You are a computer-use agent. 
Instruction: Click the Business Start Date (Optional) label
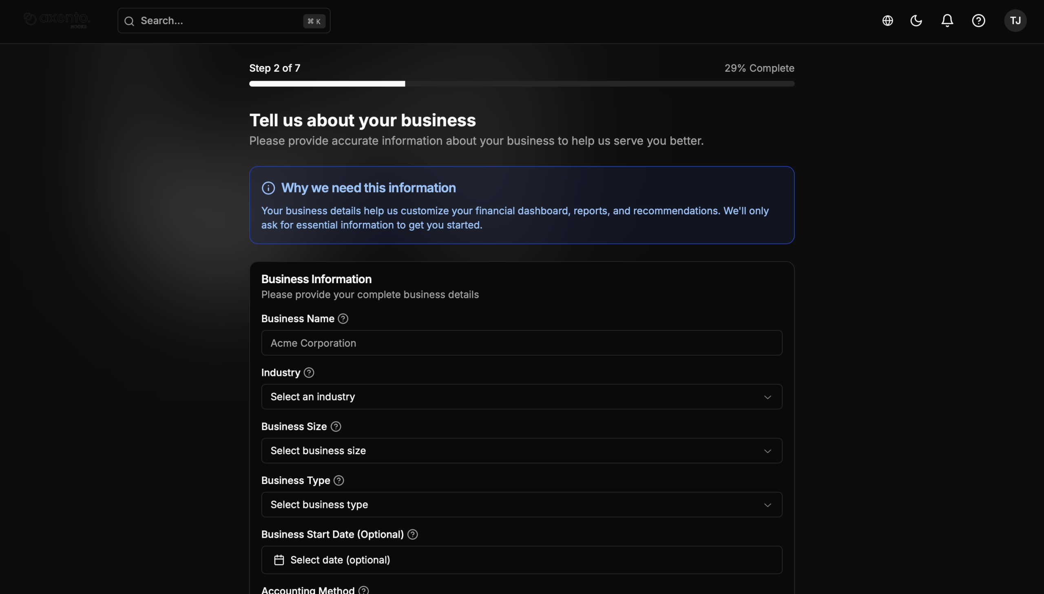point(332,534)
